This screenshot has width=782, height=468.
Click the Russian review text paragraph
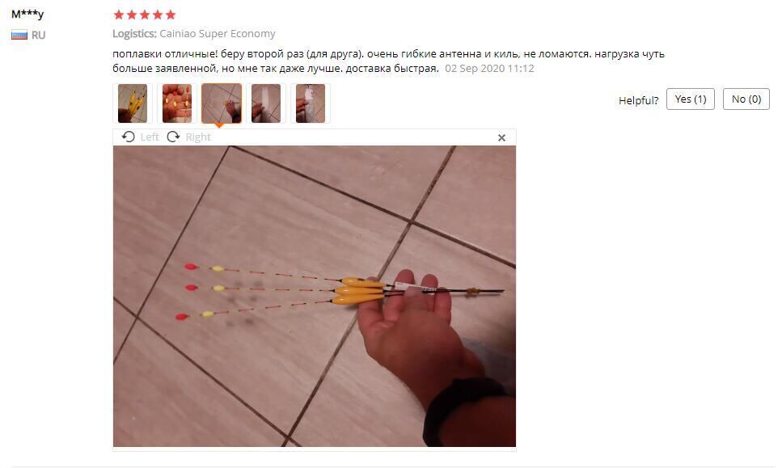[388, 61]
